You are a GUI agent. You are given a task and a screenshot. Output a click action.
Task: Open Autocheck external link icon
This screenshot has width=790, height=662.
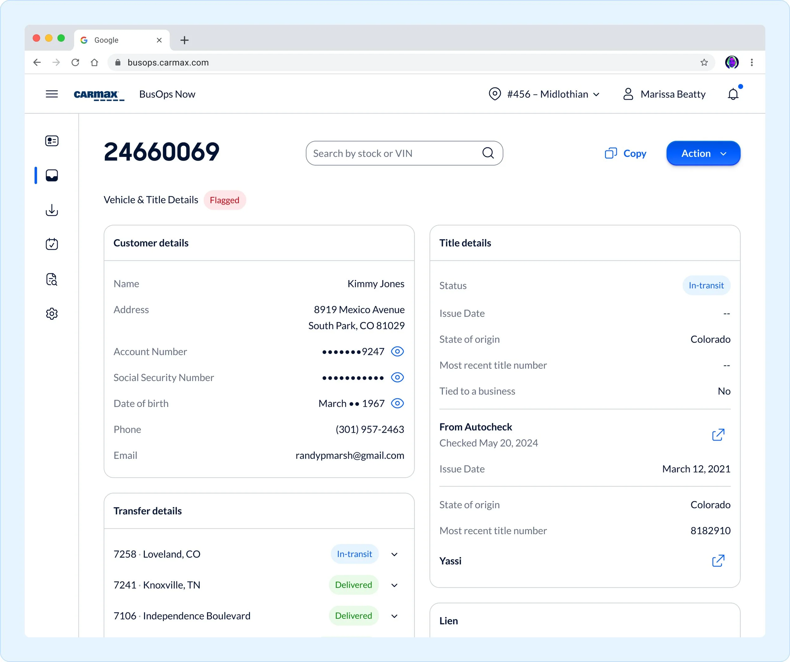[718, 435]
